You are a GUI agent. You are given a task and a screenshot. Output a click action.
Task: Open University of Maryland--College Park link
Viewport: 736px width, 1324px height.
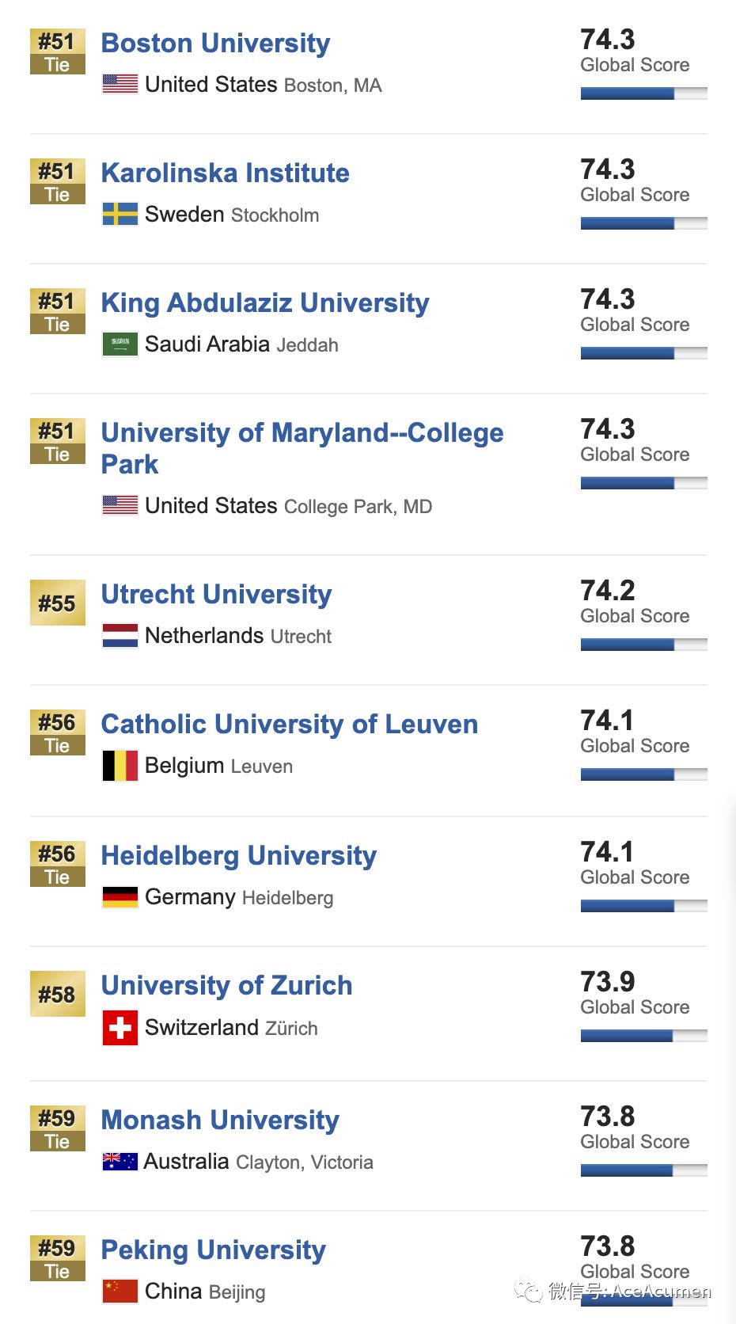point(302,448)
